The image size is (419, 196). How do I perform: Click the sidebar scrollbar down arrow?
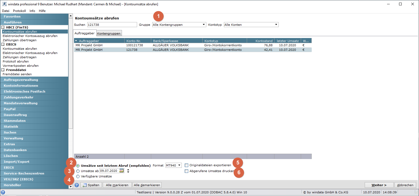[x=71, y=187]
